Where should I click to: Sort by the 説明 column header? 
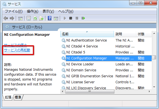click(125, 34)
